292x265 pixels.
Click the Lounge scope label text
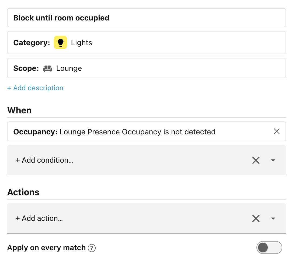click(69, 68)
